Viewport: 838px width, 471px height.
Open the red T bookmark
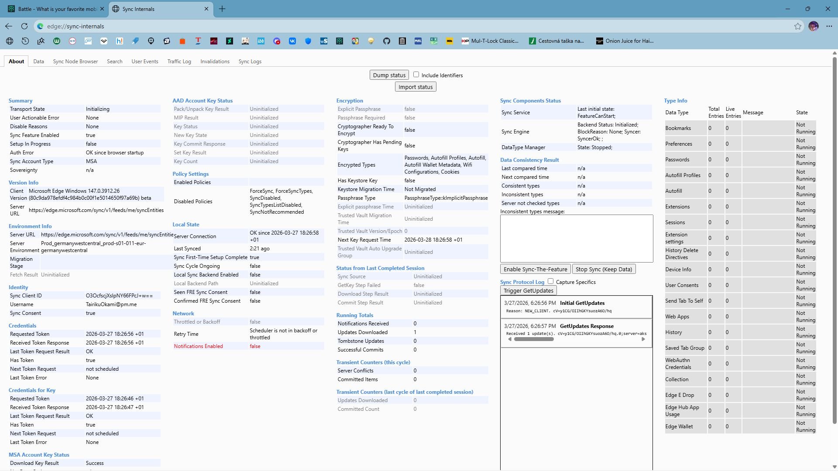[x=198, y=41]
